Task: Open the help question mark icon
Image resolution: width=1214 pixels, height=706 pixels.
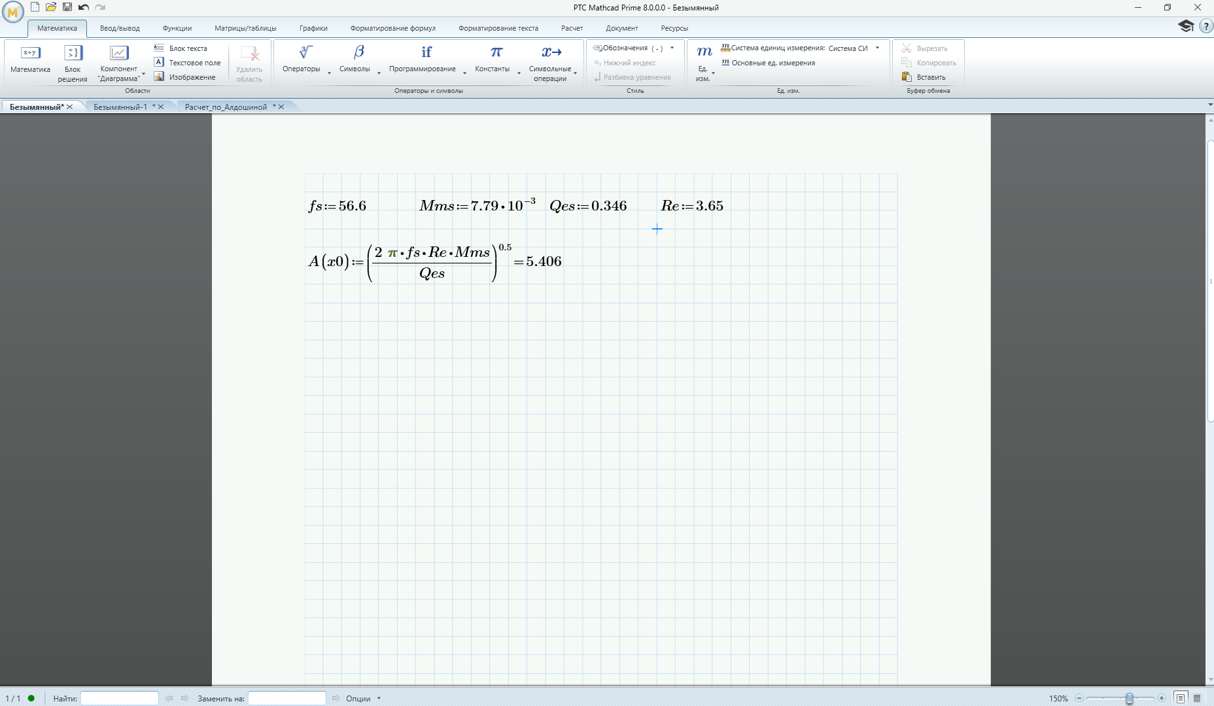Action: (x=1205, y=27)
